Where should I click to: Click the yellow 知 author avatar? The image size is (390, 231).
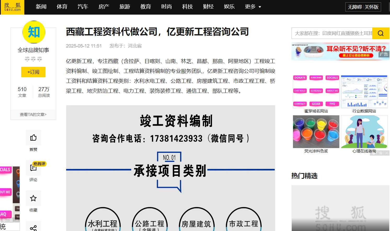[x=34, y=32]
